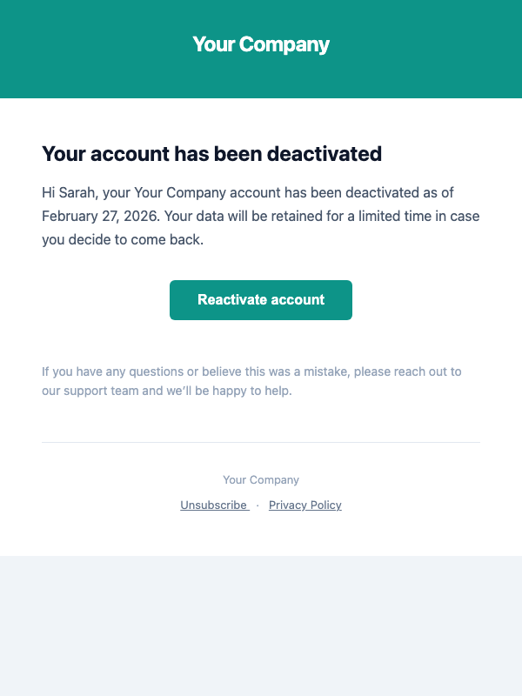Click the Your Company header logo text
Screen dimensions: 522x696
pos(261,43)
